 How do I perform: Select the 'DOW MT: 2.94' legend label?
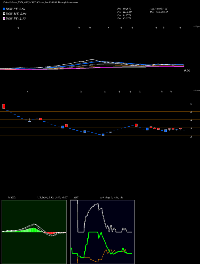click(16, 14)
